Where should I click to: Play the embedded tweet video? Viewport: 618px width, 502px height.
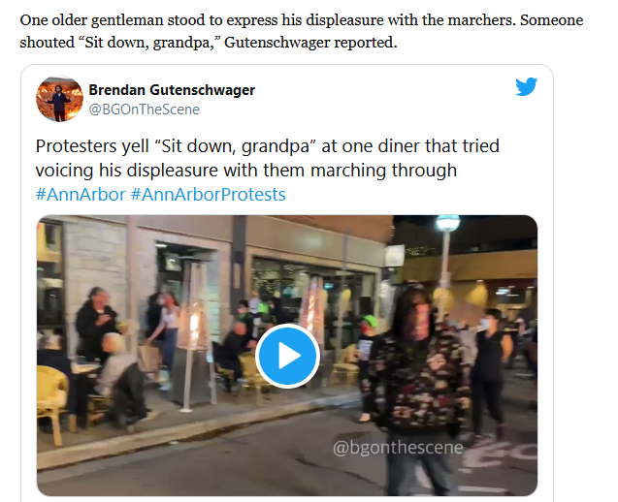[287, 356]
